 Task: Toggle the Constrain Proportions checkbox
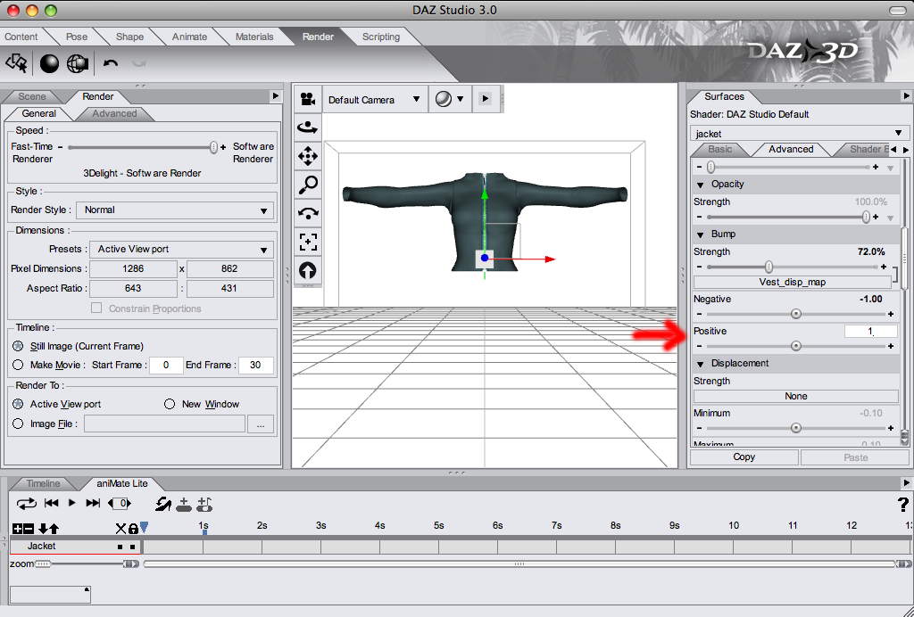96,308
